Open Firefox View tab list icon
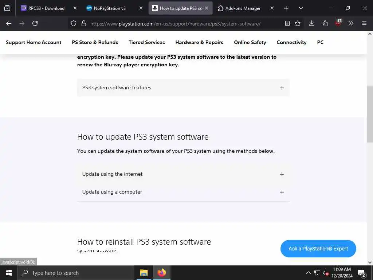This screenshot has width=373, height=280. pos(7,8)
